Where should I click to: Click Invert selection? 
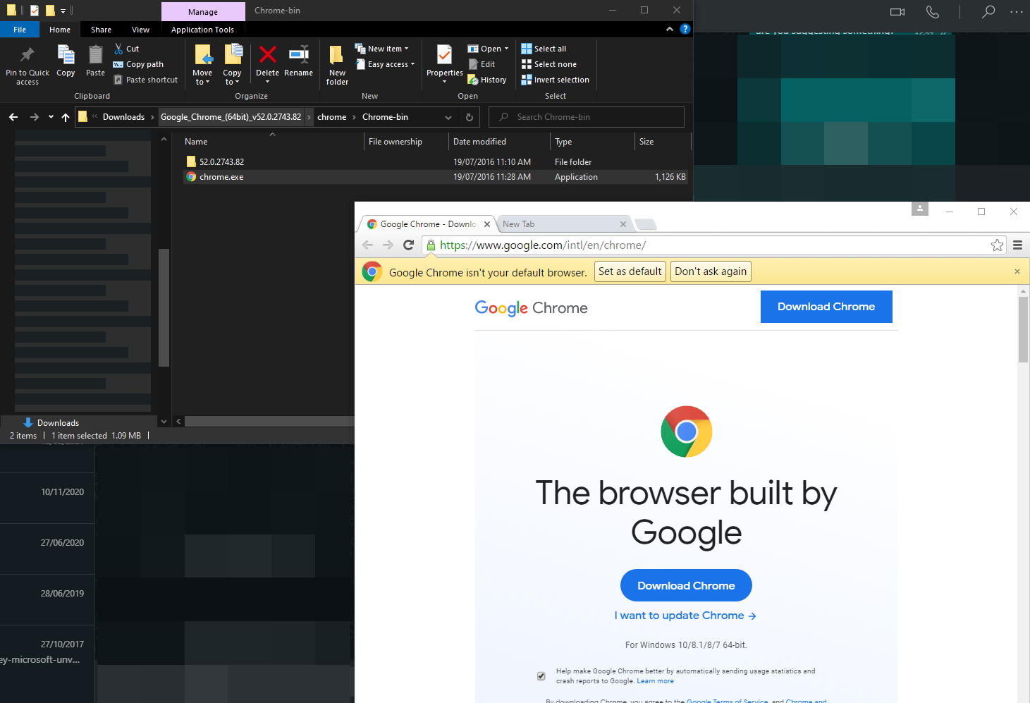pos(555,80)
